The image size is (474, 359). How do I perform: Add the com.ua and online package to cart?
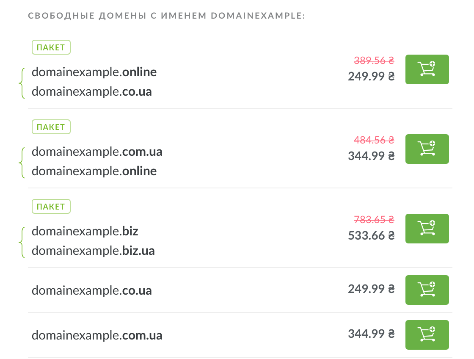(x=427, y=149)
